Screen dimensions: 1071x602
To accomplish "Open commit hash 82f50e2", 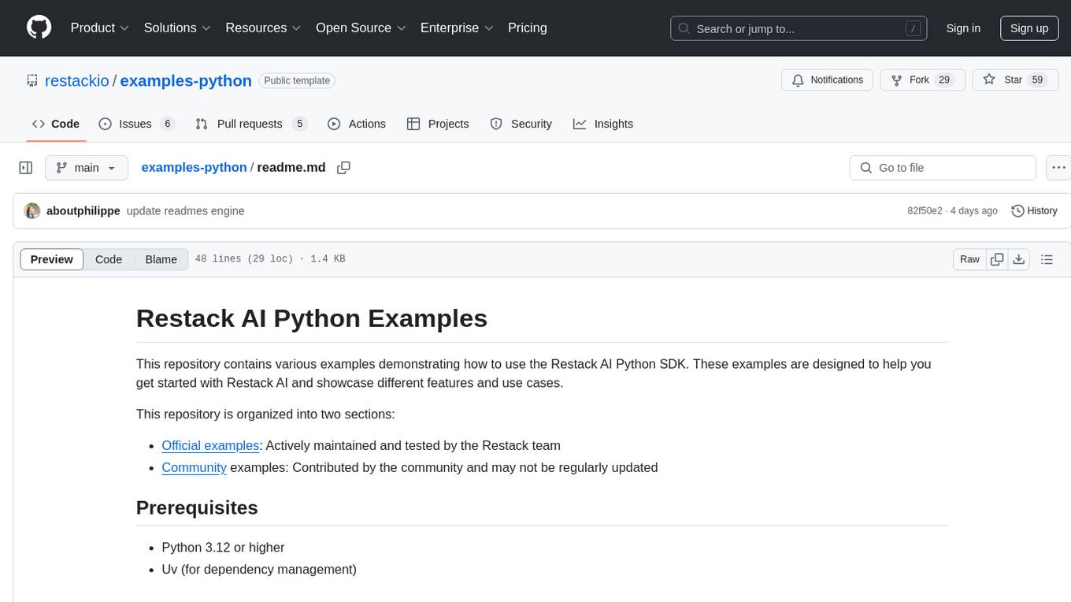I will (x=925, y=211).
